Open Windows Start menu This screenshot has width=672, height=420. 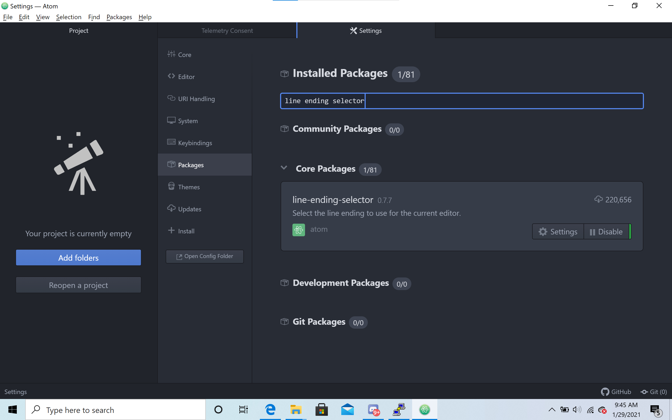pyautogui.click(x=13, y=409)
